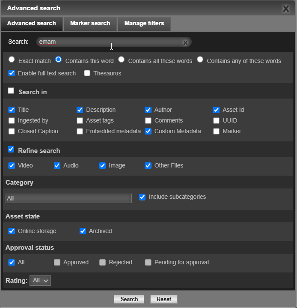297x308 pixels.
Task: Uncheck the Description checkbox
Action: 80,110
